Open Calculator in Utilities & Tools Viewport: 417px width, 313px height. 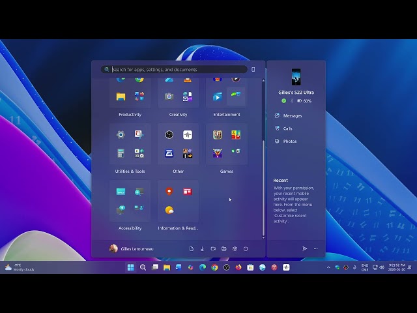(x=121, y=153)
